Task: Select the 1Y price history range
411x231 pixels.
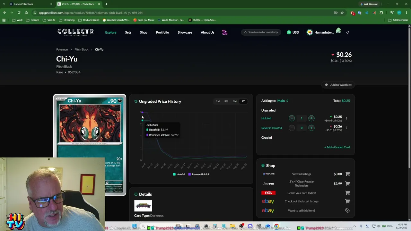Action: click(x=243, y=101)
